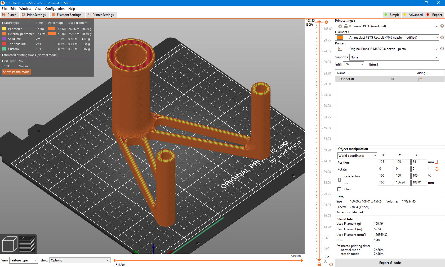Reset rotation with the orange arrow
The height and width of the screenshot is (267, 445).
point(437,169)
